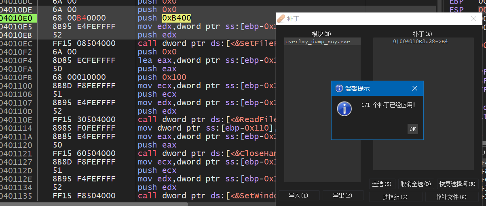Click address 040110E in disassembly
486x206 pixels.
coord(16,119)
